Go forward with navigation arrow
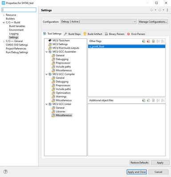This screenshot has height=177, width=171. pyautogui.click(x=159, y=10)
